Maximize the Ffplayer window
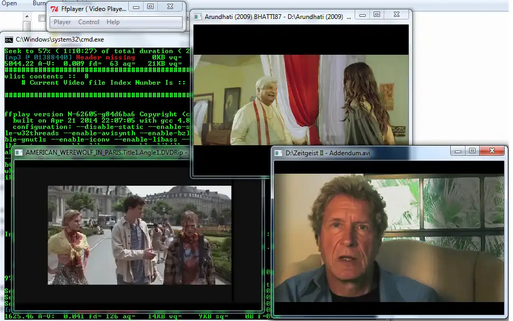513x321 pixels. [150, 6]
